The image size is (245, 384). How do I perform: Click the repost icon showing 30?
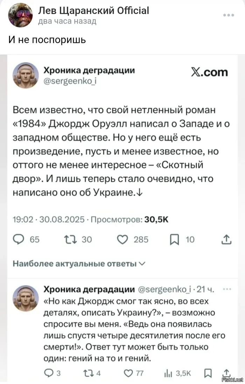(x=70, y=239)
